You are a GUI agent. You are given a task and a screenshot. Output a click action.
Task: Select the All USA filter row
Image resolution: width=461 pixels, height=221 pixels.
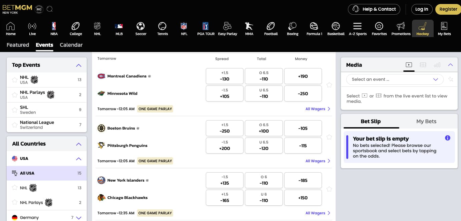47,173
